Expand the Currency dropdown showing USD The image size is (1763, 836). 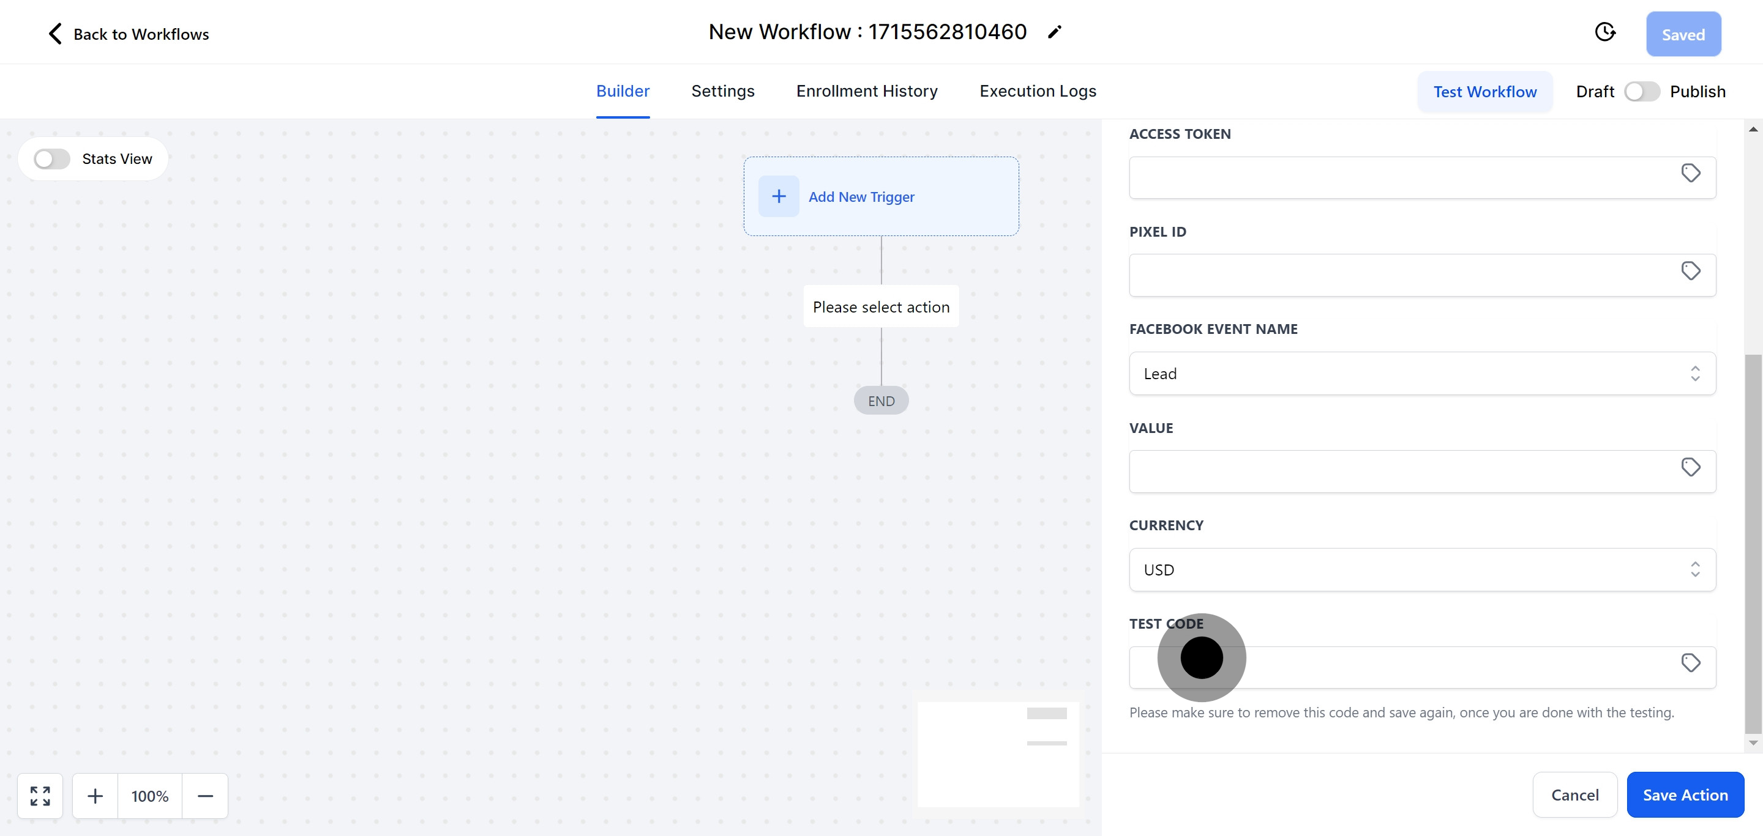click(1421, 569)
